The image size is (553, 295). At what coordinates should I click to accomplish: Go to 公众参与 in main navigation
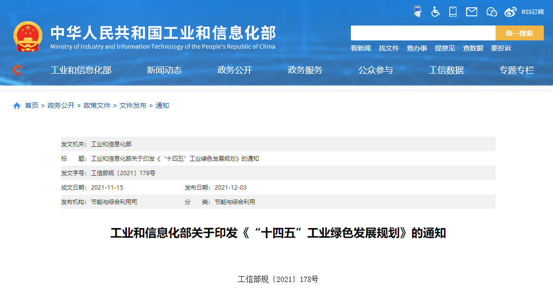(x=375, y=70)
